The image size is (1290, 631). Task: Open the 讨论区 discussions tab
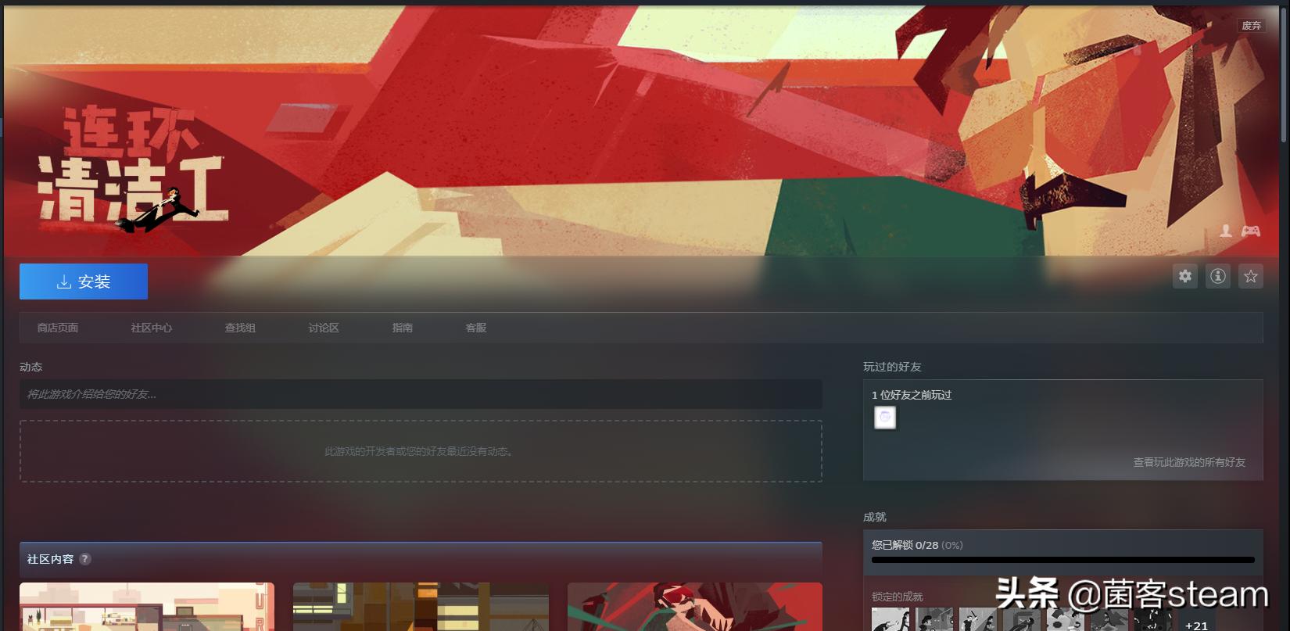[324, 328]
